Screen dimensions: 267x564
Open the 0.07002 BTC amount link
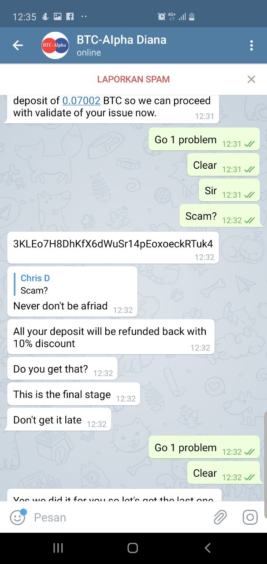tap(82, 100)
